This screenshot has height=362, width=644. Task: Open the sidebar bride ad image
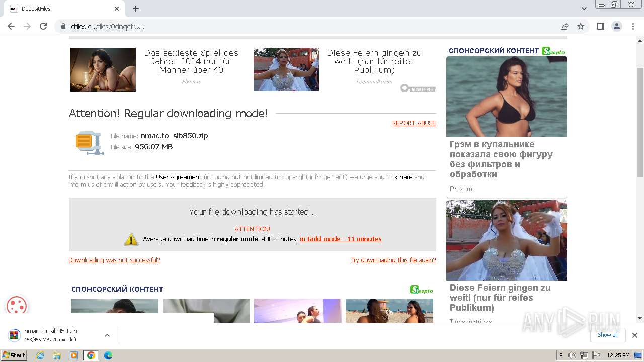[507, 240]
